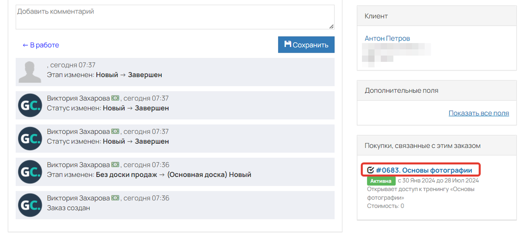
Task: Click the floppy disk icon in Сохранить
Action: [x=288, y=44]
